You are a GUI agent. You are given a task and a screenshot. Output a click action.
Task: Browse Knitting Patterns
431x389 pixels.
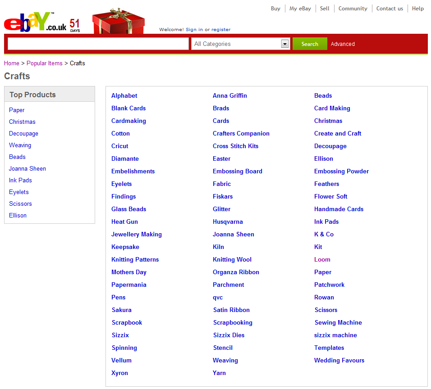(x=135, y=259)
